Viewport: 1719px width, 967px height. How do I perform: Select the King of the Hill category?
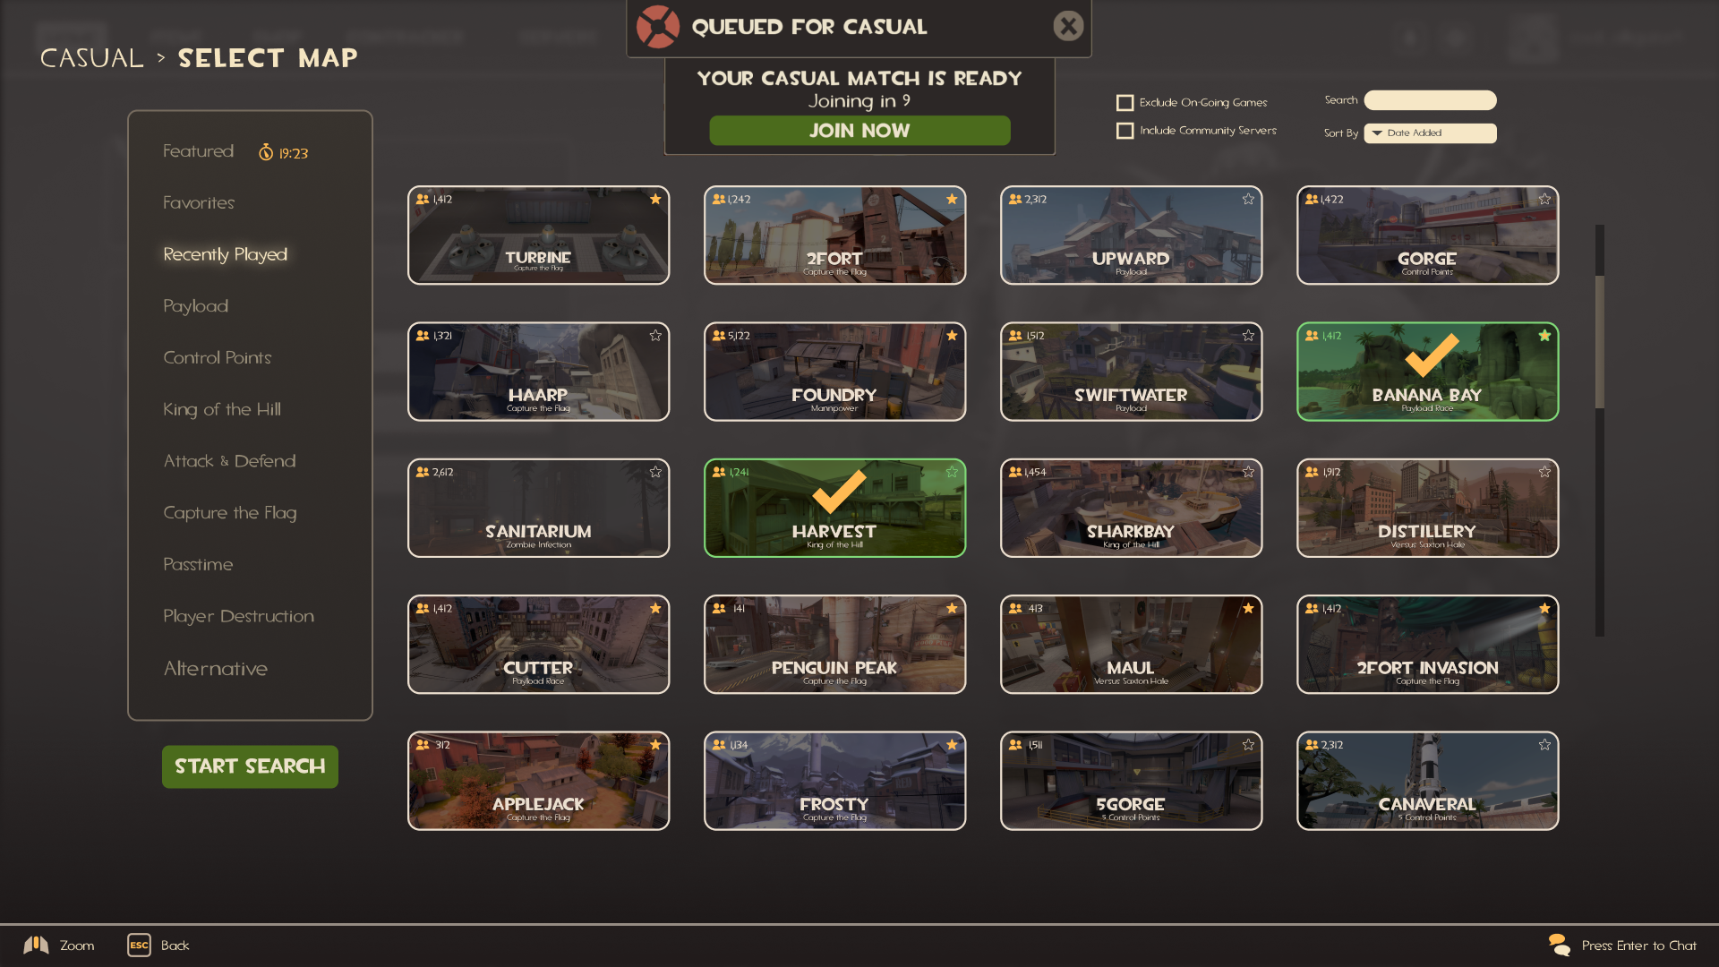[222, 409]
